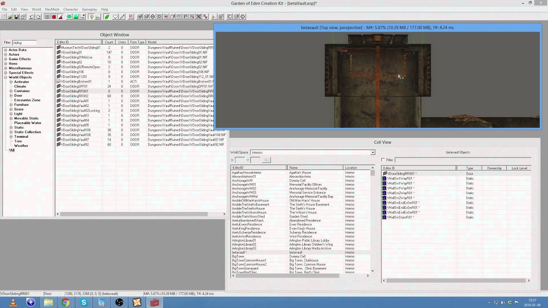The image size is (548, 308).
Task: Click the Cell View filter text field
Action: (x=463, y=160)
